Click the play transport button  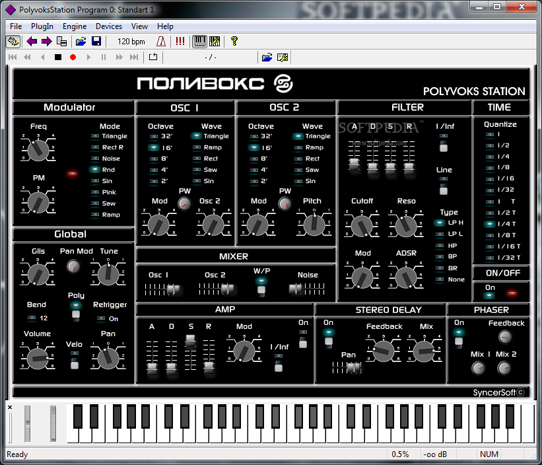click(x=88, y=57)
